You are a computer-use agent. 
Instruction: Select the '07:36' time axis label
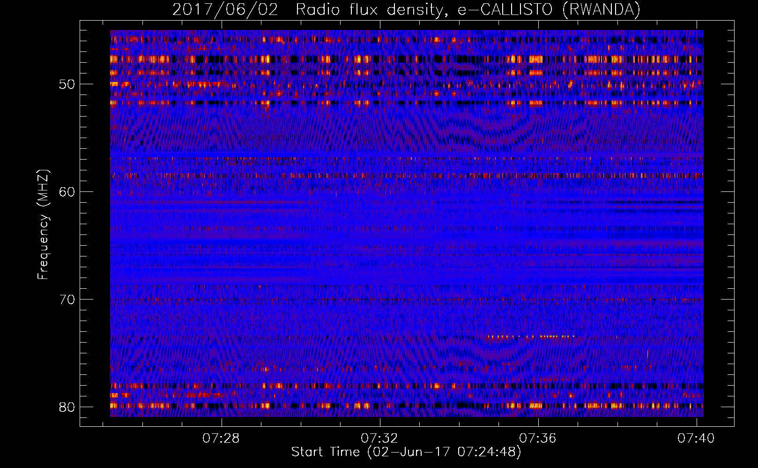click(537, 438)
